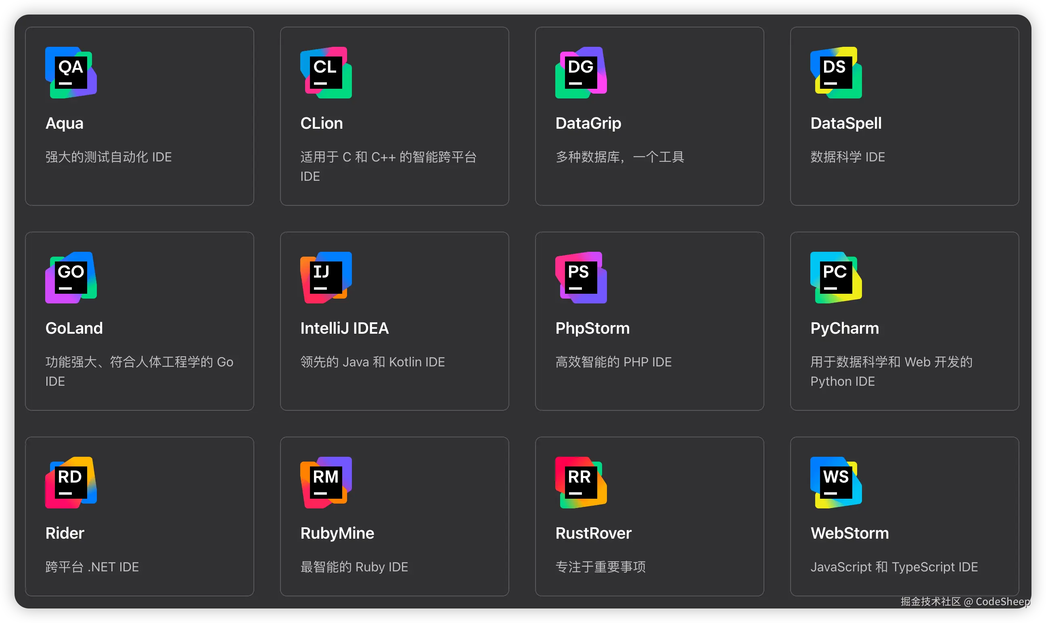1046x623 pixels.
Task: Click the DataGrip DG logo icon
Action: [x=581, y=73]
